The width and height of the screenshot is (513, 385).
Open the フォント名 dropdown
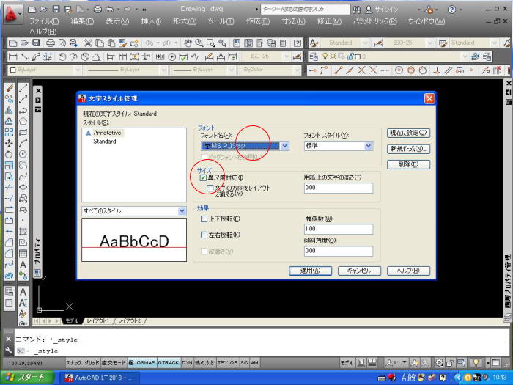coord(285,146)
